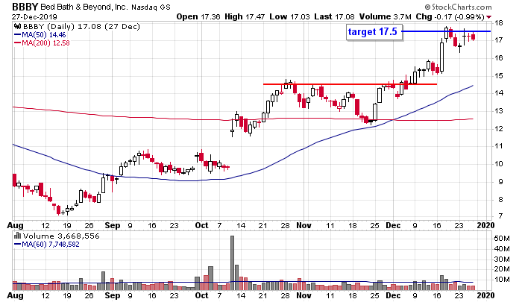This screenshot has width=522, height=302.
Task: Click the 2020 label on the price chart axis
Action: coord(485,225)
